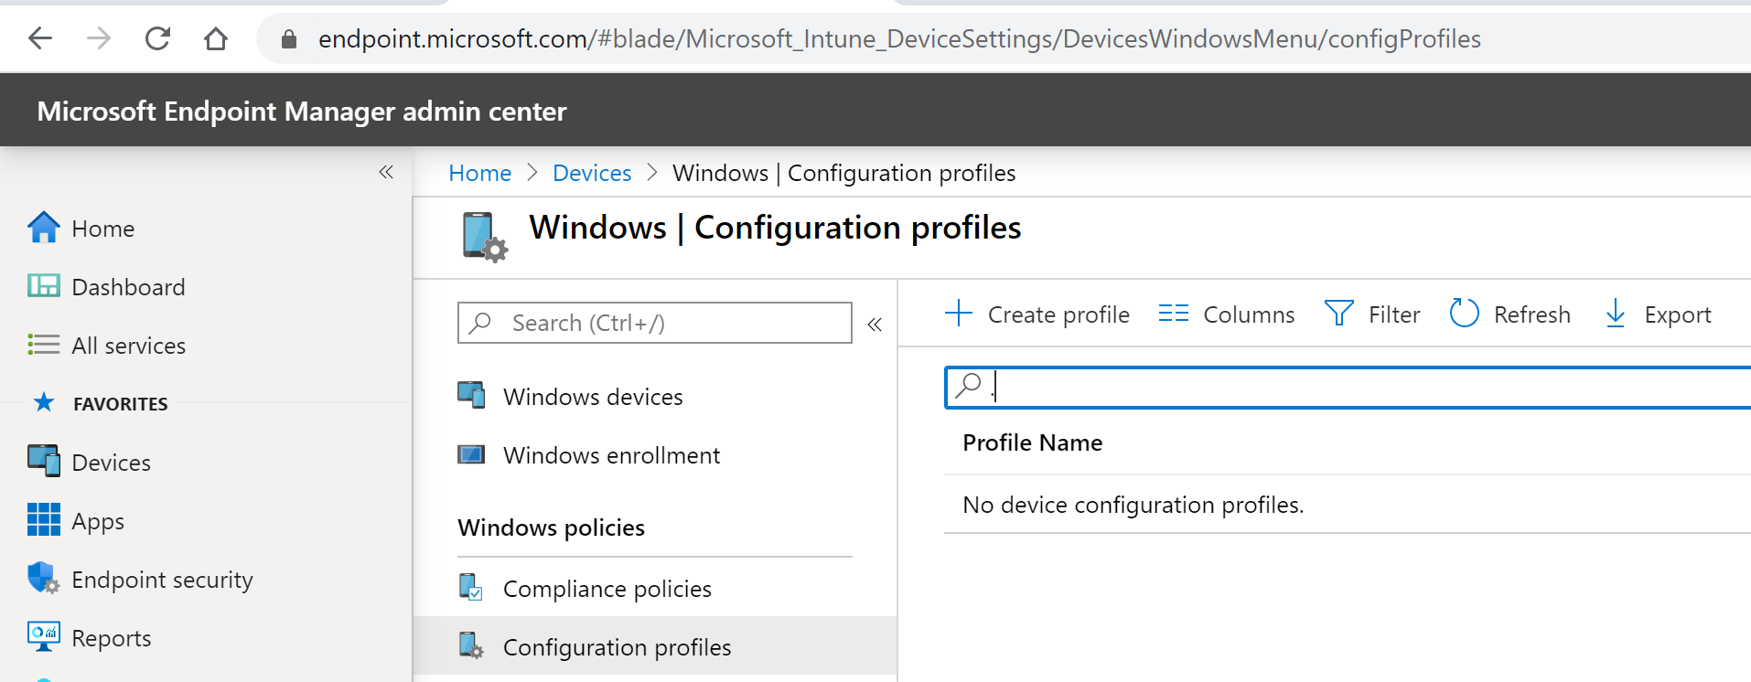Click the Home house icon in sidebar
Screen dimensions: 1751x682
[x=43, y=227]
